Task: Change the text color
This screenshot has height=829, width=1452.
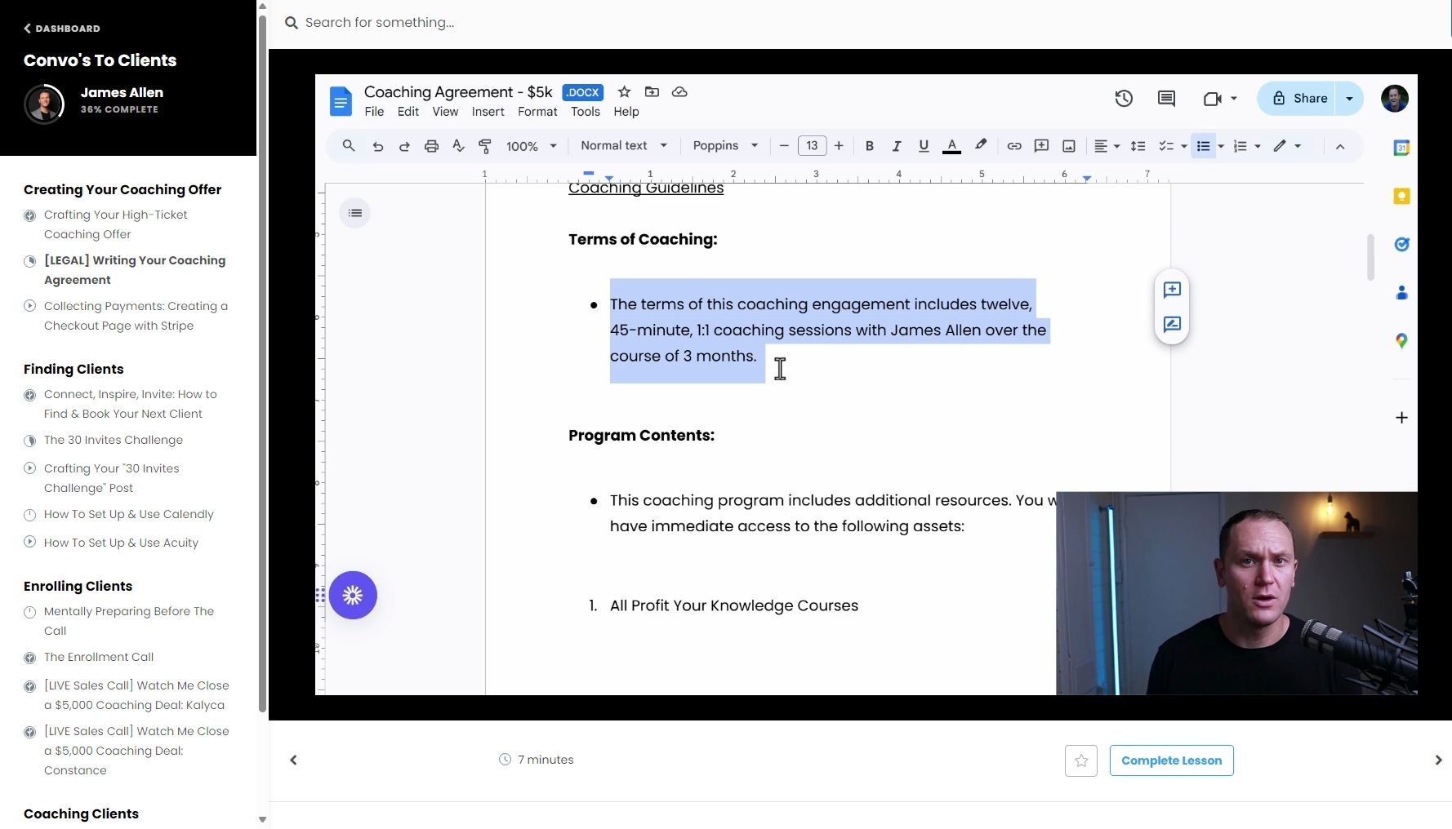Action: [951, 146]
